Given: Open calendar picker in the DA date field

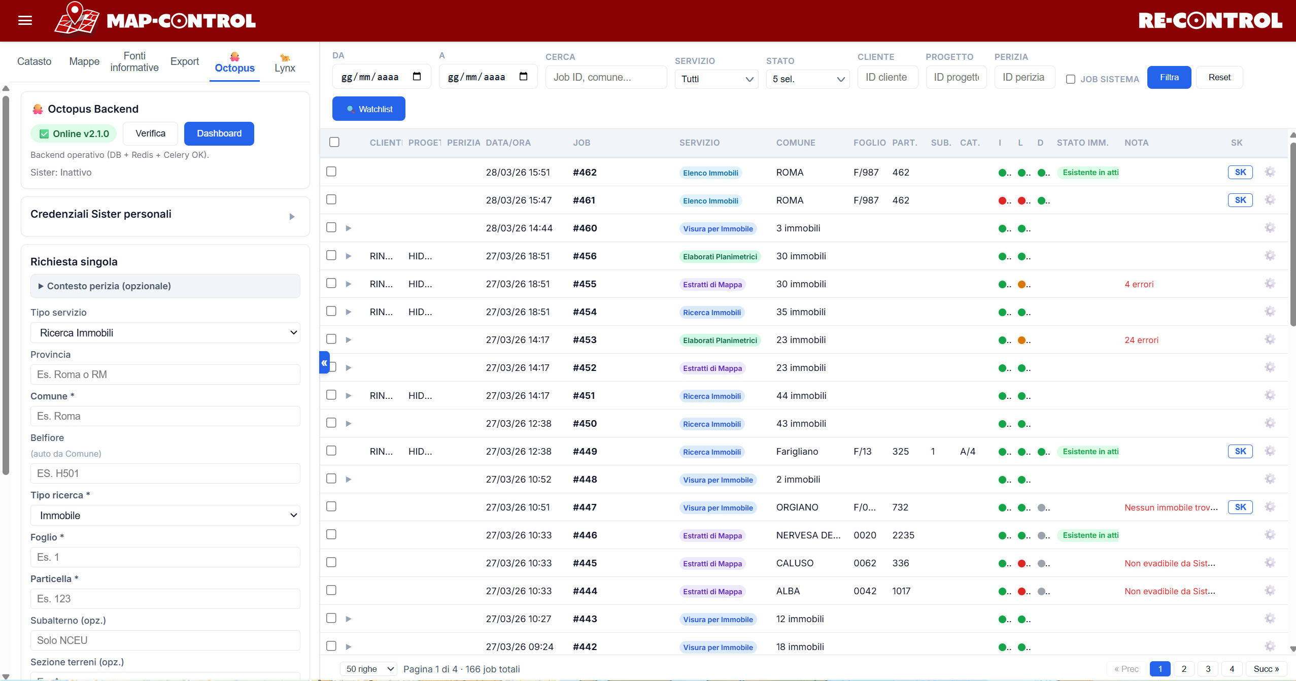Looking at the screenshot, I should click(x=417, y=77).
